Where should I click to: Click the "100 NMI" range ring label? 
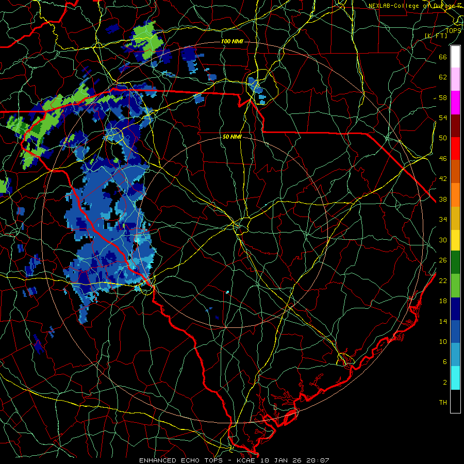click(x=232, y=41)
